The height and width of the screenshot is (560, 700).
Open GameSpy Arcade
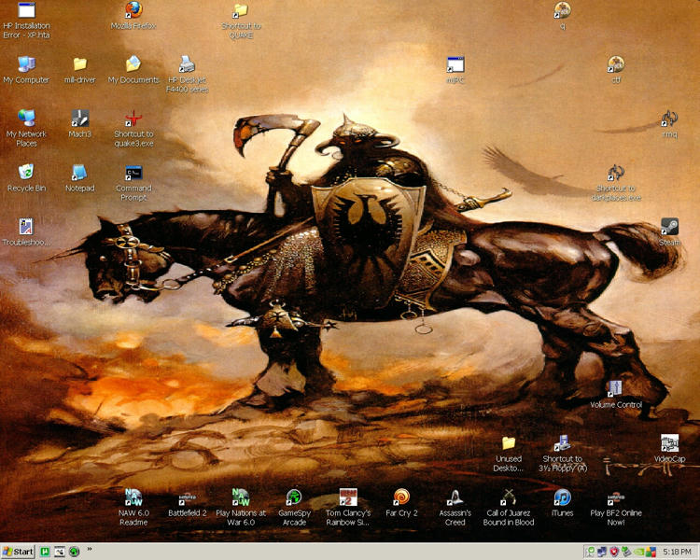(x=294, y=508)
